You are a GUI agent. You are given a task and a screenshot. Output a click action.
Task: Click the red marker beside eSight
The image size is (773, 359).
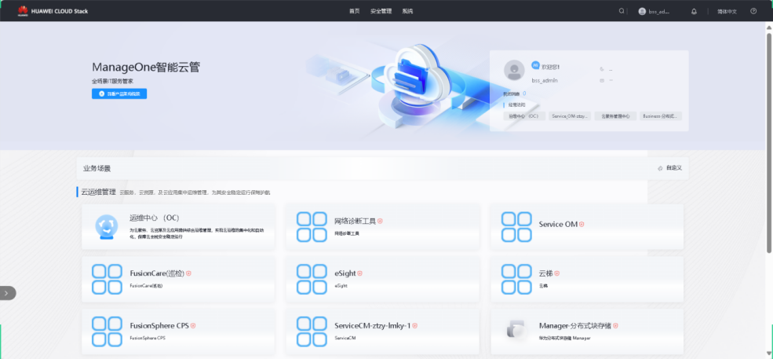click(x=361, y=273)
